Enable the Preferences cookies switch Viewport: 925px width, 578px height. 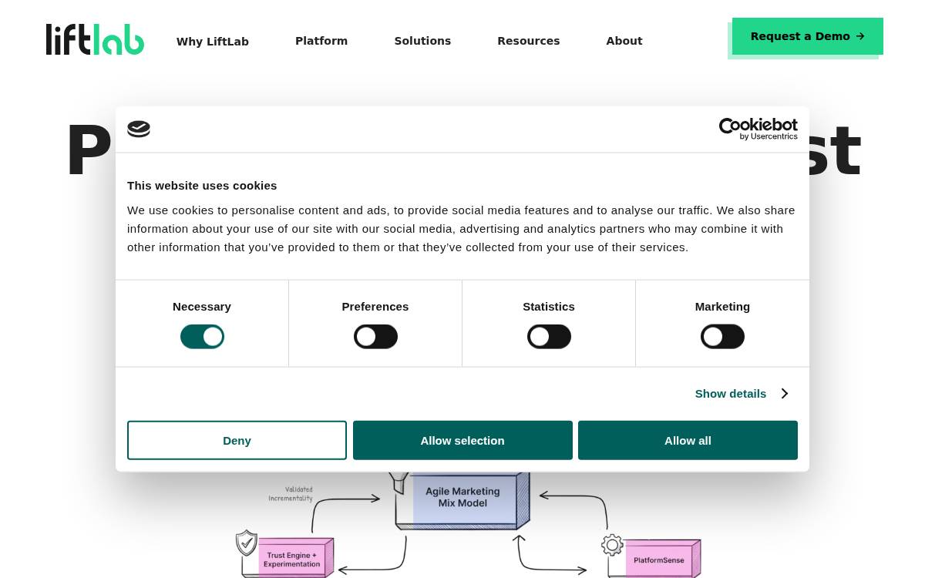375,337
